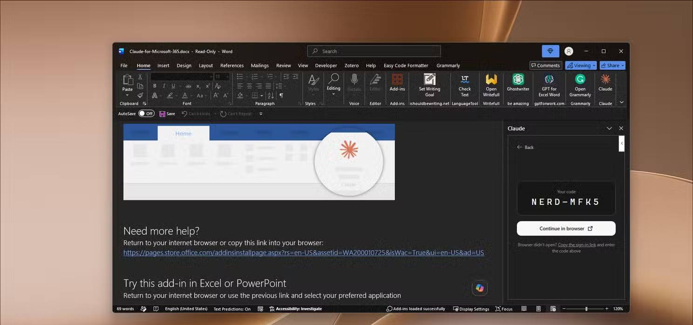Open the Easy Code Formatter tab
This screenshot has height=325, width=693.
[406, 66]
